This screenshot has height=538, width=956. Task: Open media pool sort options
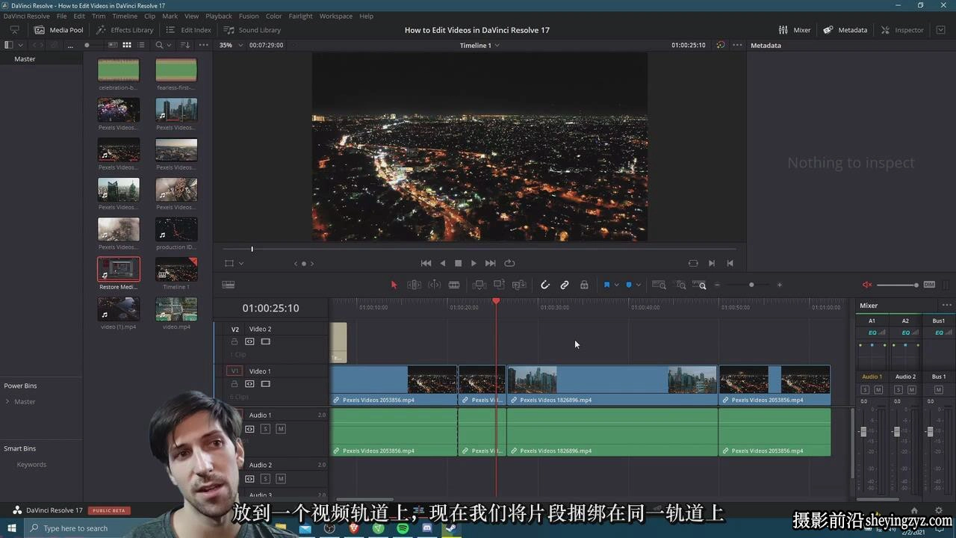(185, 45)
